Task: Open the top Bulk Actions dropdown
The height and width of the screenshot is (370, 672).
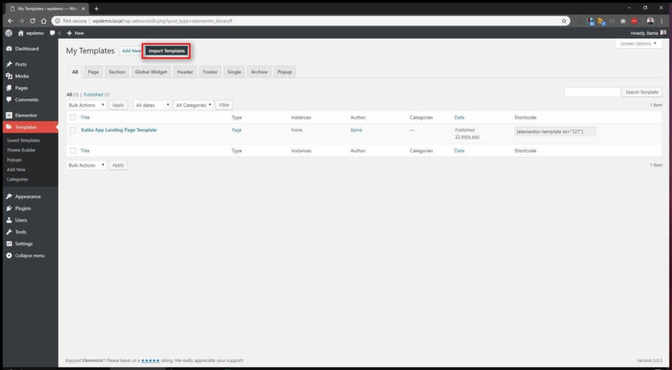Action: pyautogui.click(x=86, y=105)
